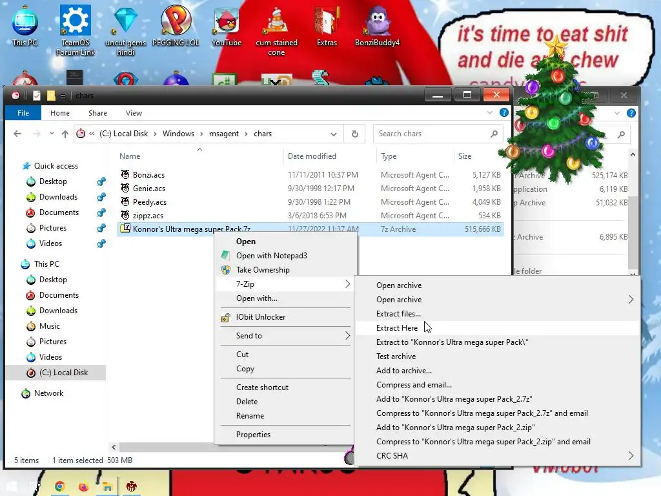Screen dimensions: 661x496
Task: Click the IObit Unlocker padlock icon
Action: (x=226, y=317)
